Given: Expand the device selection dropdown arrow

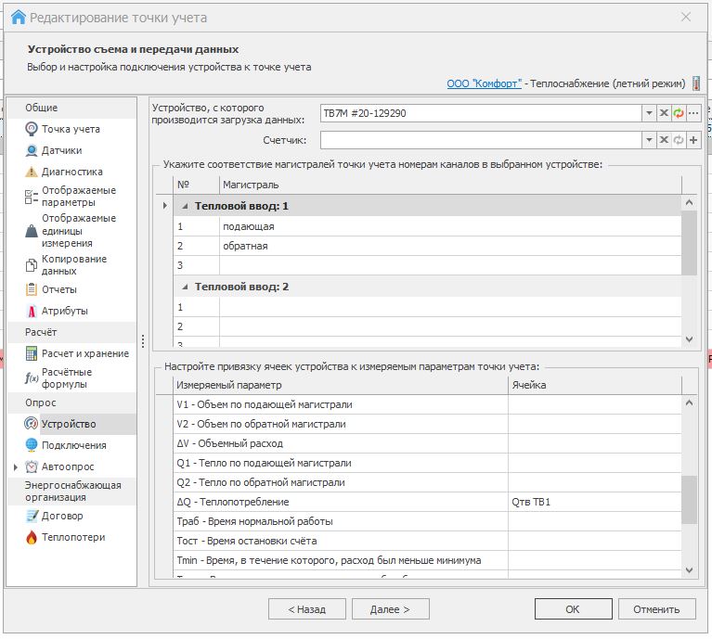Looking at the screenshot, I should (x=649, y=113).
